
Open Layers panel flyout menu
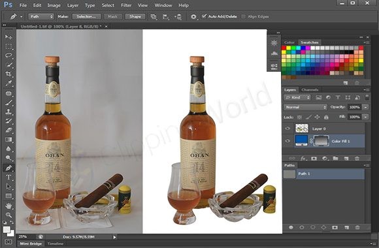[367, 90]
